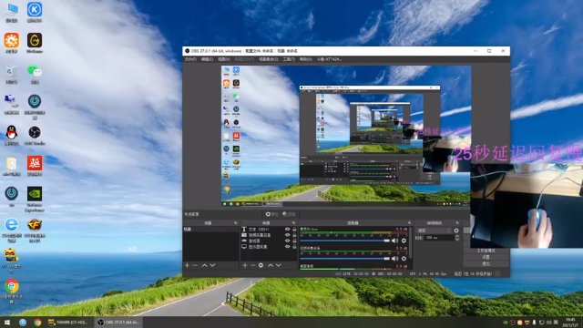This screenshot has height=328, width=583.
Task: Open the OBS Studio desktop shortcut
Action: coord(35,136)
